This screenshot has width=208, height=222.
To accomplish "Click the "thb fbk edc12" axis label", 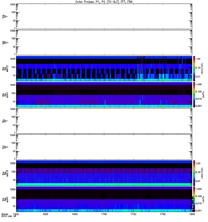I will (x=5, y=69).
